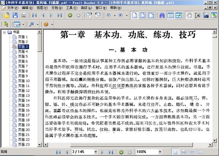Go to next view with grey arrow in top toolbar

tap(78, 15)
